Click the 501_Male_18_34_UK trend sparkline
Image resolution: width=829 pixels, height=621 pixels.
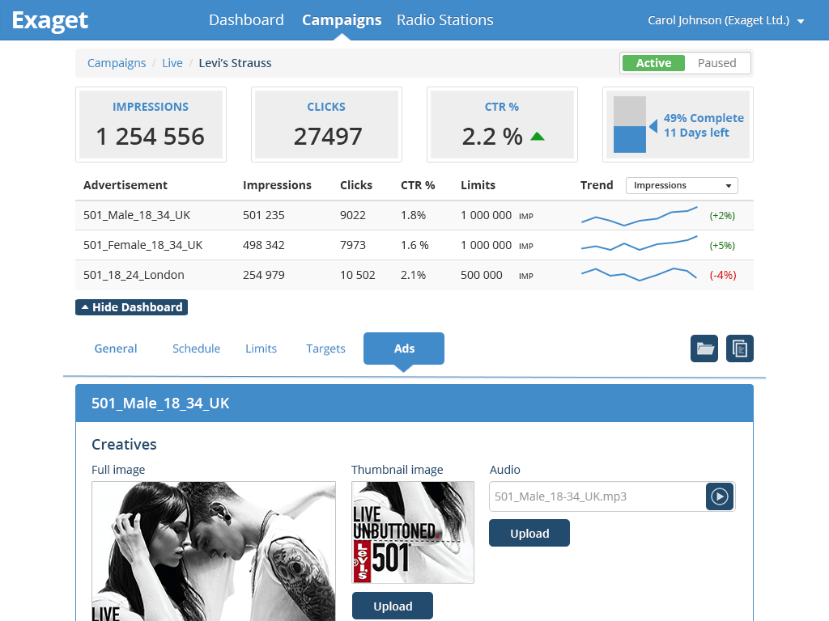(639, 216)
